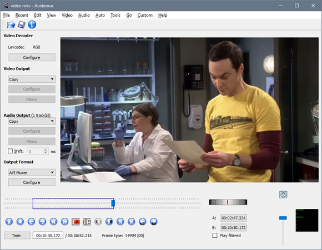
Task: Click the timeline position slider handle
Action: pos(113,203)
